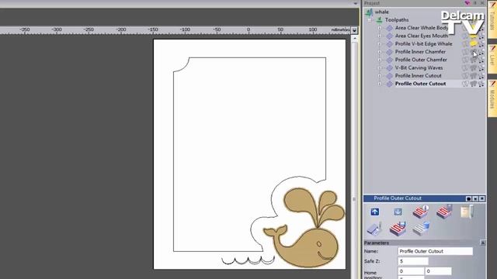Open the ruler millimetres units dropdown
The image size is (497, 279).
(x=354, y=30)
